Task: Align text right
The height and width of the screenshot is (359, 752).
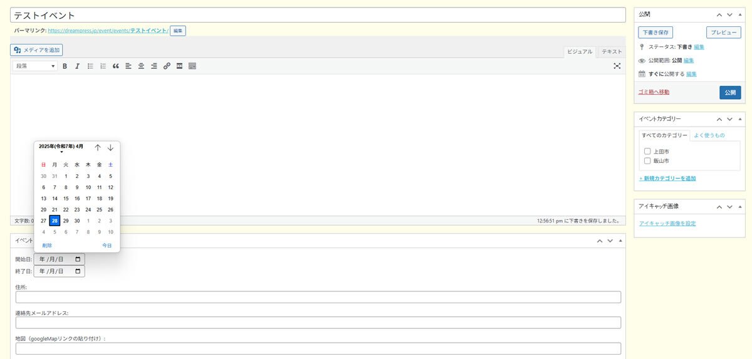Action: click(154, 66)
